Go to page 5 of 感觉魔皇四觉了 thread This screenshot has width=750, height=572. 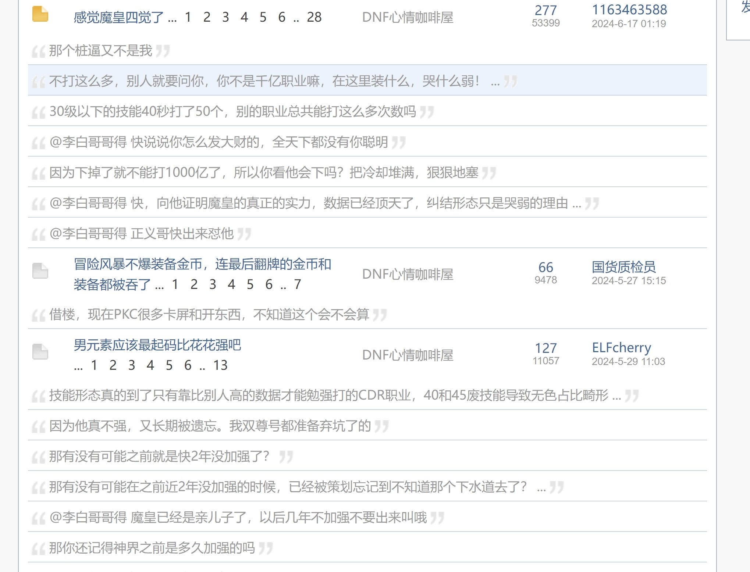[263, 17]
